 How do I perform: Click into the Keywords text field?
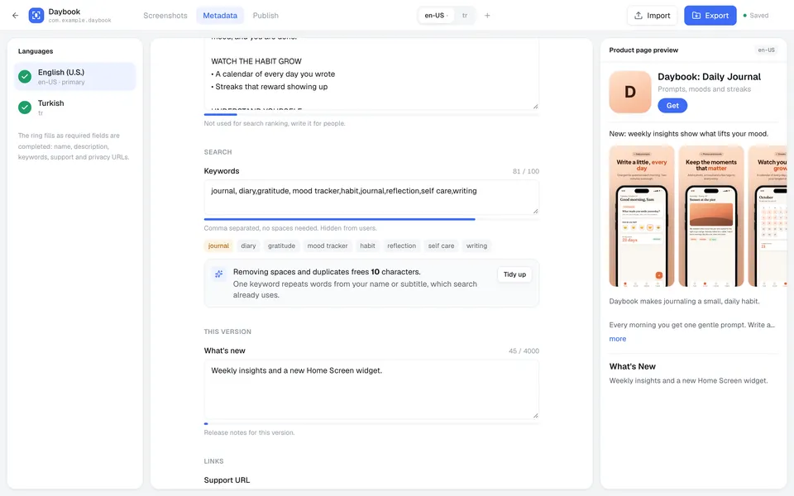point(371,197)
